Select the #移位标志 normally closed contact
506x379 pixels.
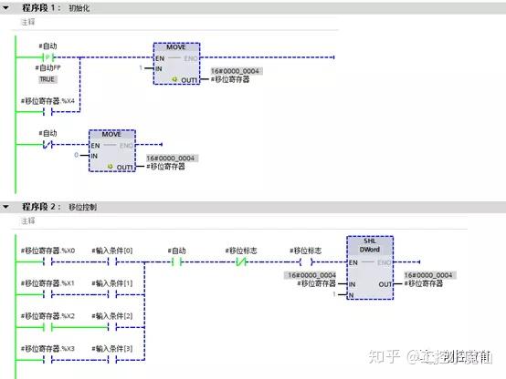[x=241, y=261]
